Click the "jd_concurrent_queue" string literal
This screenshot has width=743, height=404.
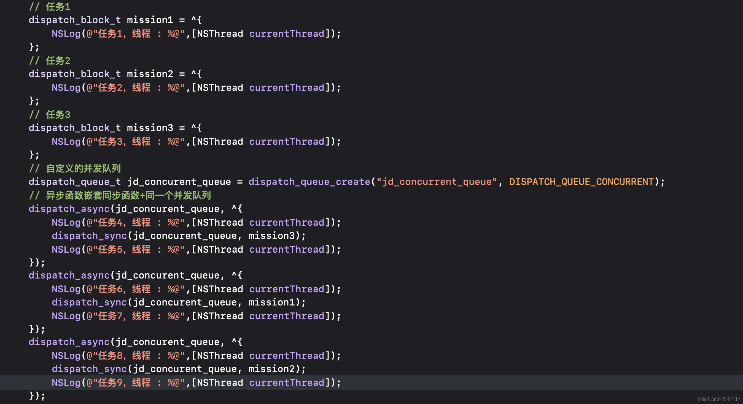point(437,182)
